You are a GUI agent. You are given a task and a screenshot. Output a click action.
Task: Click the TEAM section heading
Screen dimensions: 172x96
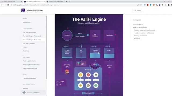click(25, 75)
